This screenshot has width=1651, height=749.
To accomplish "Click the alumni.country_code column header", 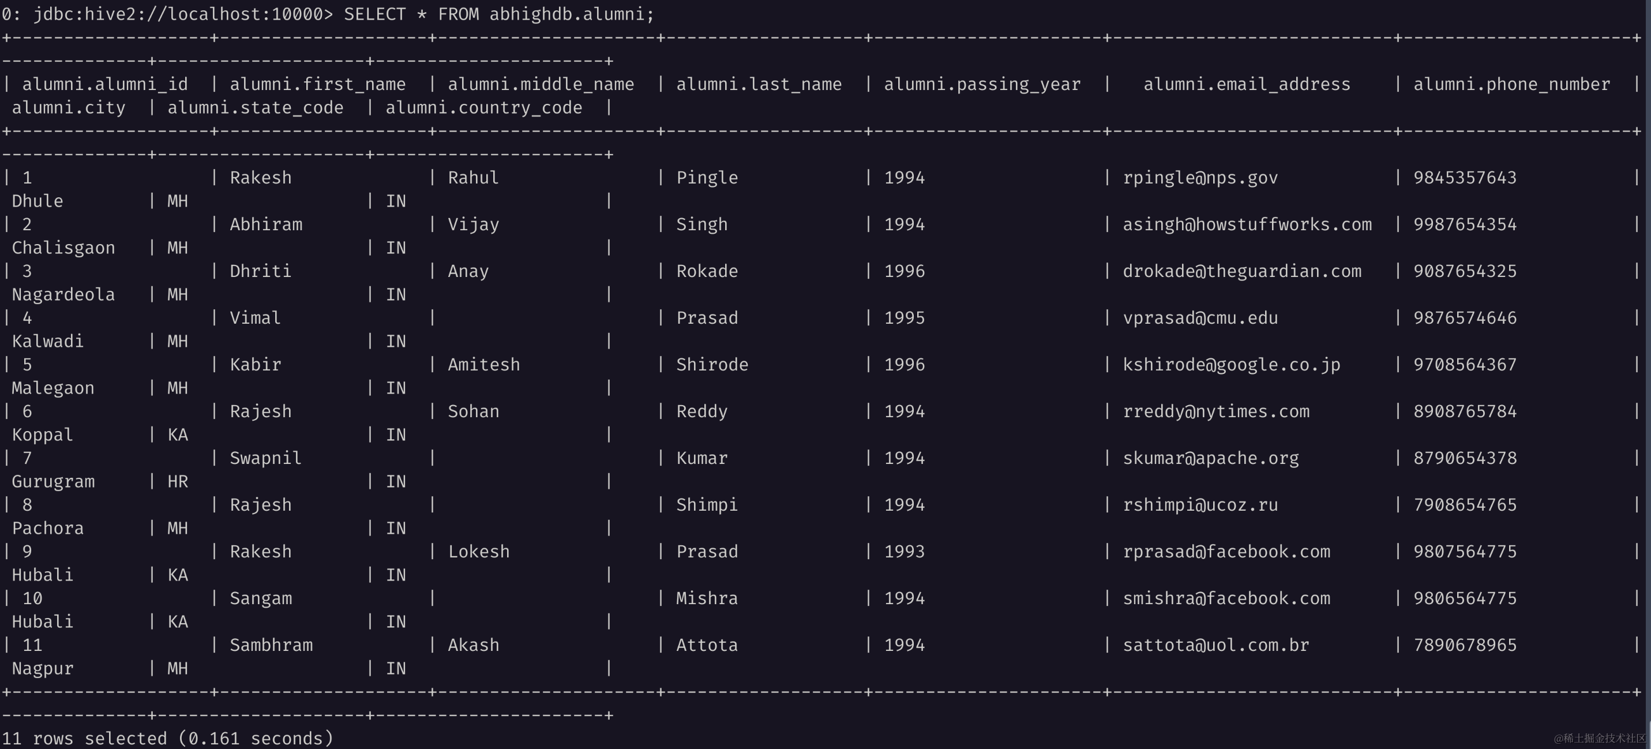I will (x=484, y=108).
